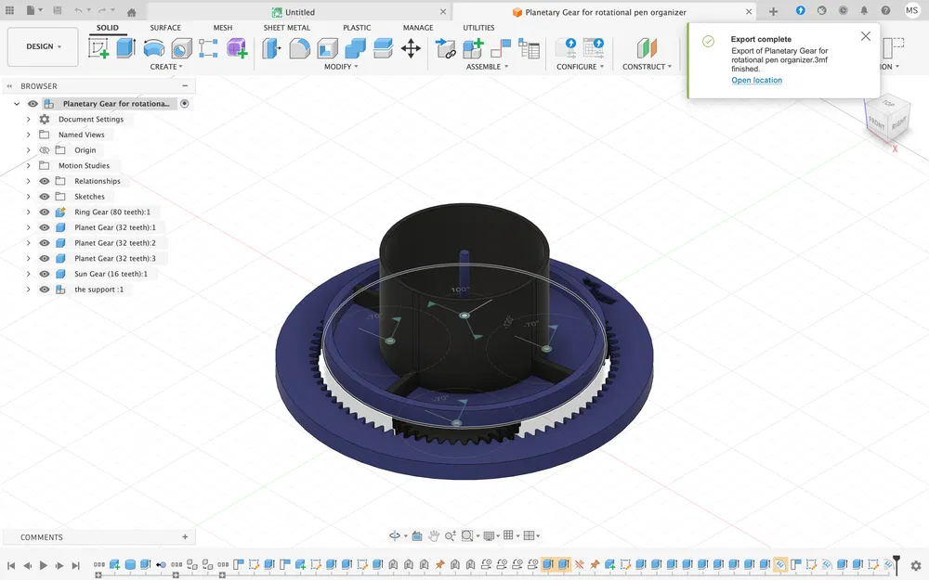929x580 pixels.
Task: Save the document with the disk icon
Action: tap(57, 10)
